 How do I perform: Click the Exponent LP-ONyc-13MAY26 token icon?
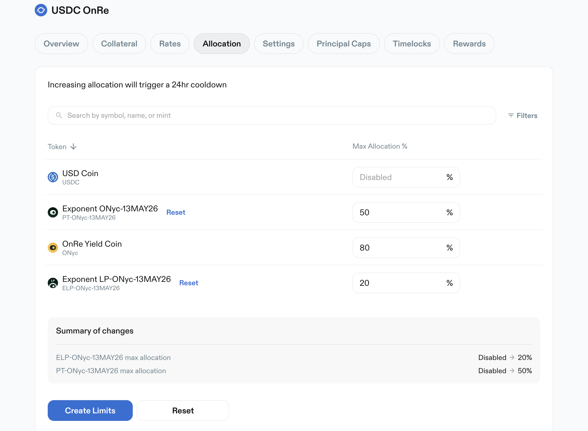pyautogui.click(x=53, y=283)
